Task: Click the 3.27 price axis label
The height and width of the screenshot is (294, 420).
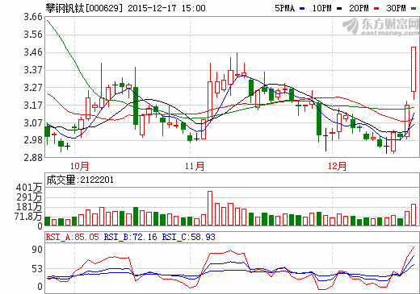Action: [33, 88]
